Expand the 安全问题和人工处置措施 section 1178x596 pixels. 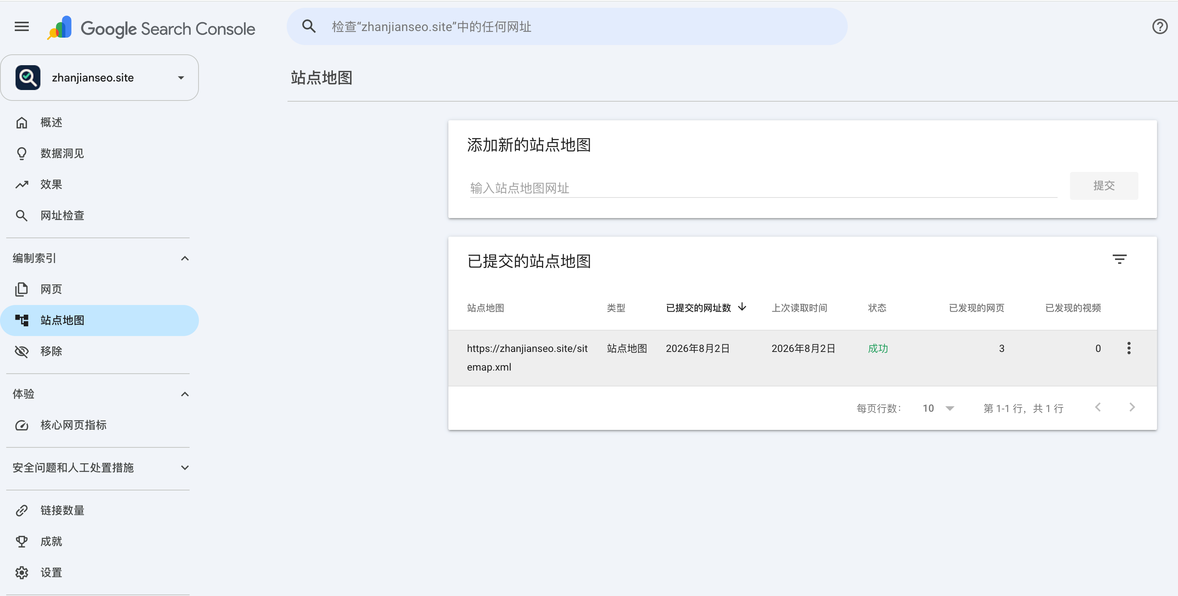tap(185, 468)
